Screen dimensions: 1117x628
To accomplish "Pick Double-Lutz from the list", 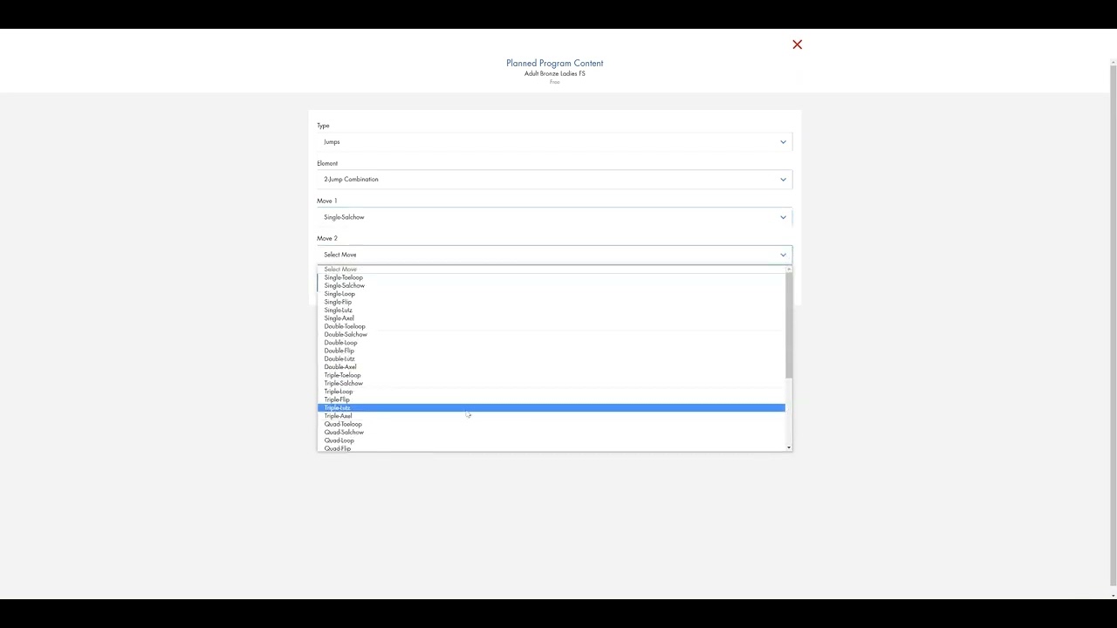I will point(551,358).
